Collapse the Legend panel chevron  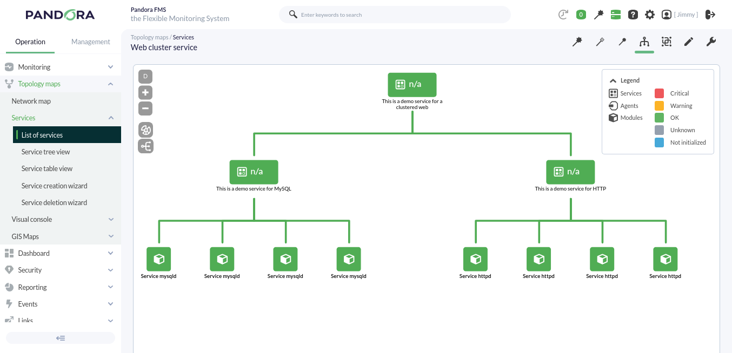tap(613, 80)
